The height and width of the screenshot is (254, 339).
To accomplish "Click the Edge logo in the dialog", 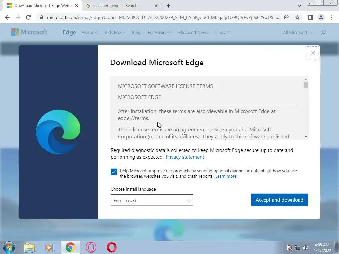I will pyautogui.click(x=58, y=132).
